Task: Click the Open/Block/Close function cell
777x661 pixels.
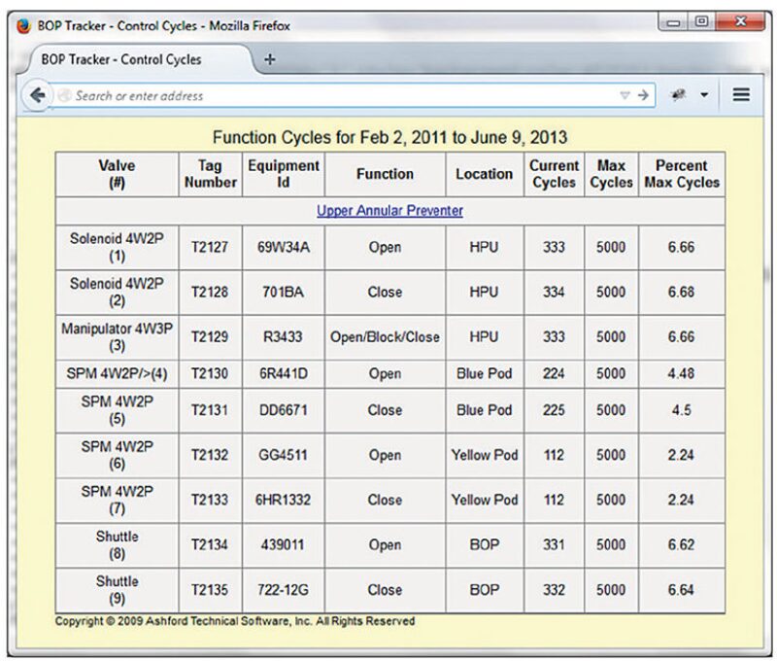Action: pos(385,337)
